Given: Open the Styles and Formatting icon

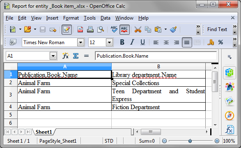Looking at the screenshot, I should (13, 42).
